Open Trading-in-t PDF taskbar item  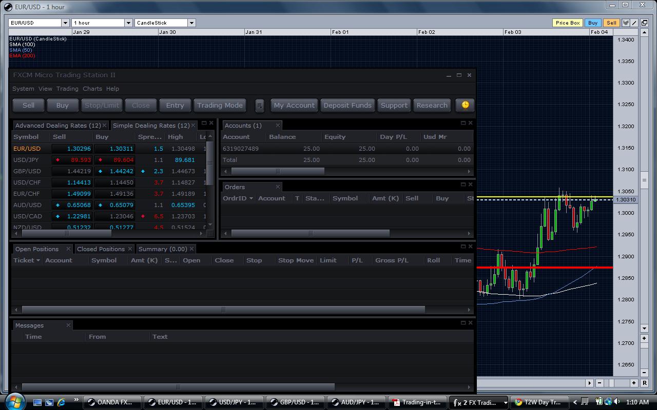(x=417, y=402)
